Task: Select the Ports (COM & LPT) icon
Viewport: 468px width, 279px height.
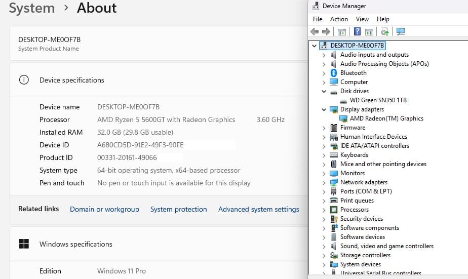Action: pos(334,191)
